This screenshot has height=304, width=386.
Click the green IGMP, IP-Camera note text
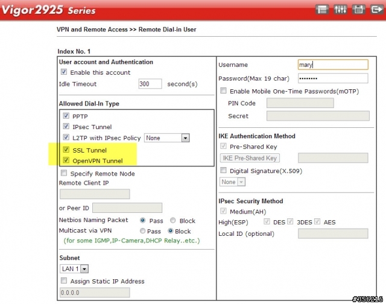pos(131,241)
